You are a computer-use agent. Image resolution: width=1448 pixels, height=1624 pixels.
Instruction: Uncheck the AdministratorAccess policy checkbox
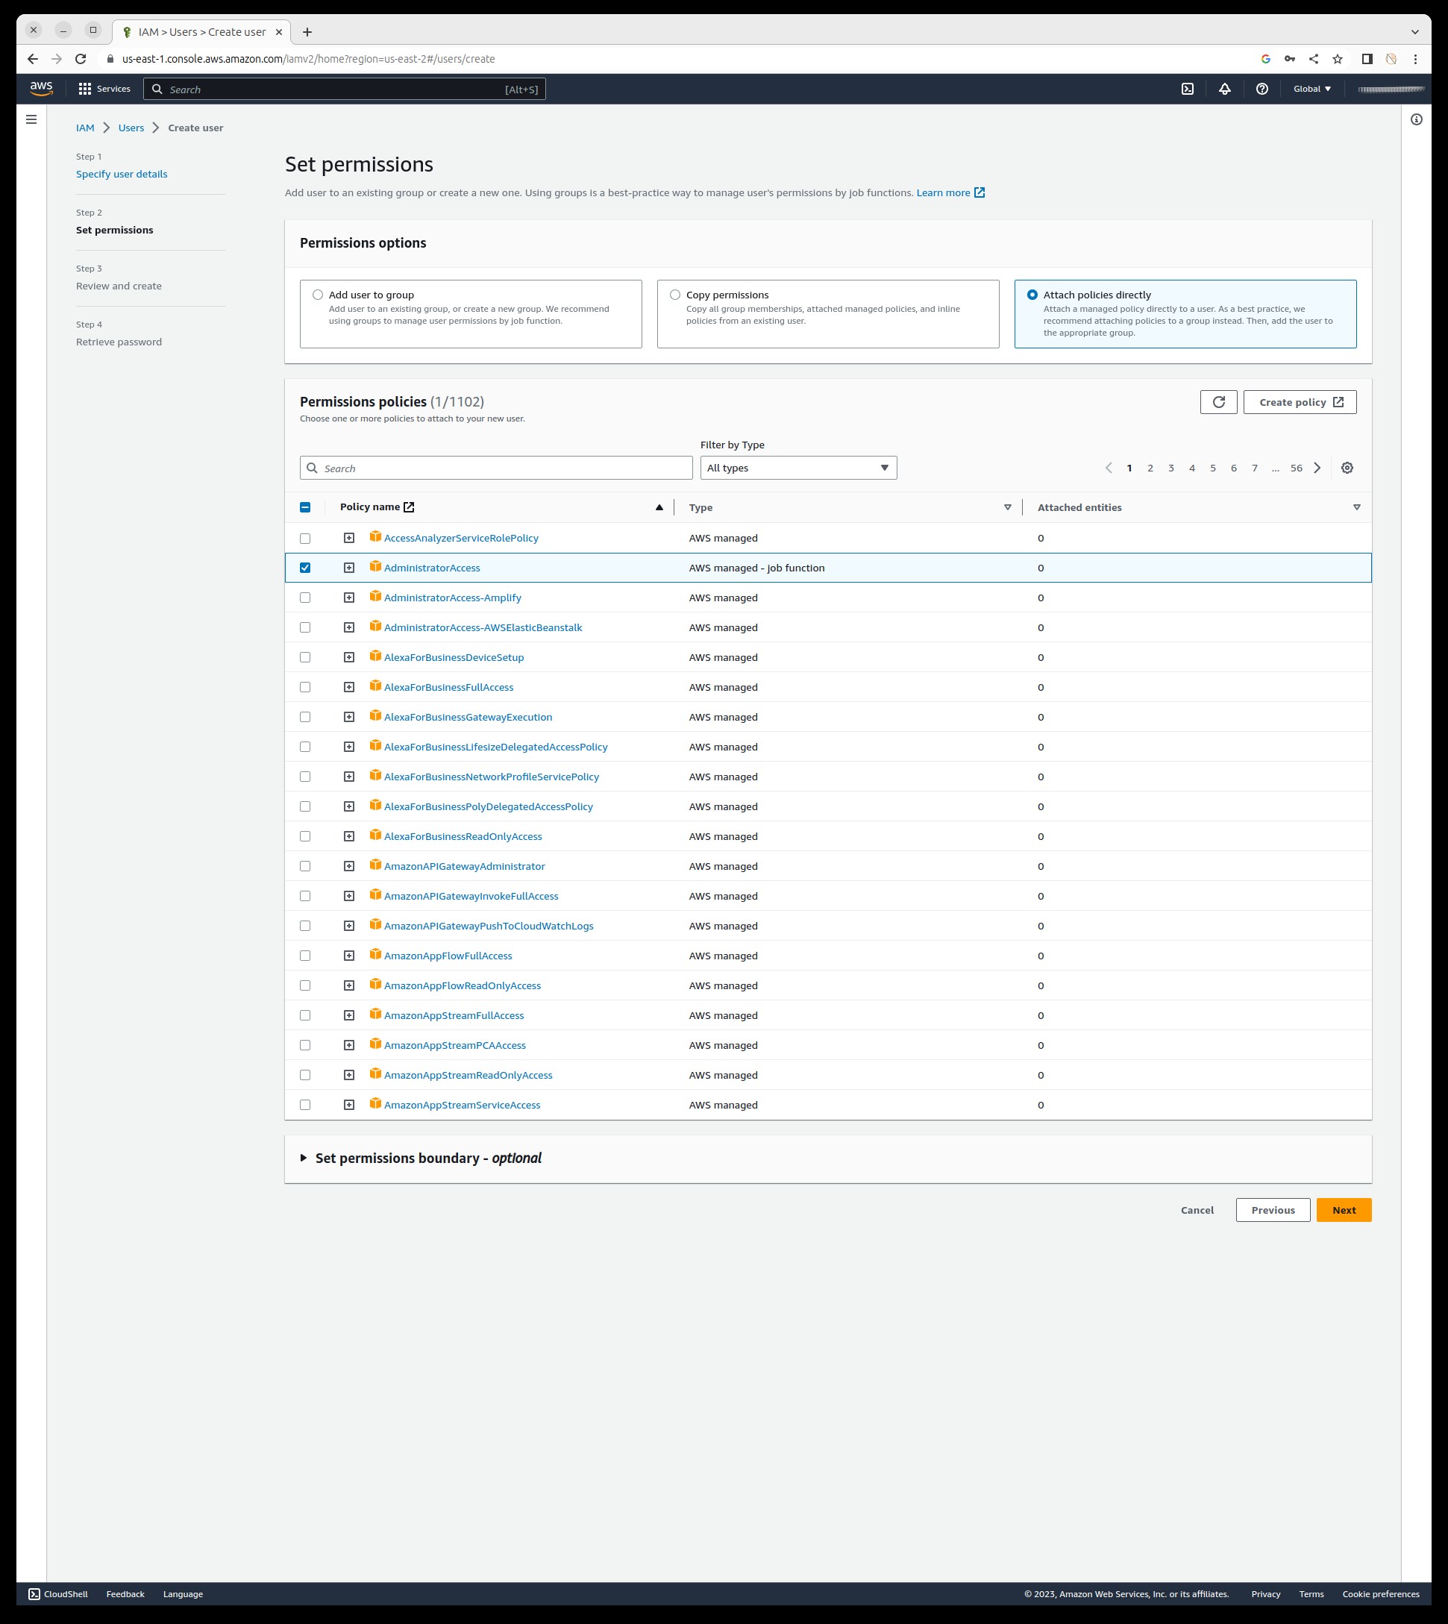pos(304,568)
